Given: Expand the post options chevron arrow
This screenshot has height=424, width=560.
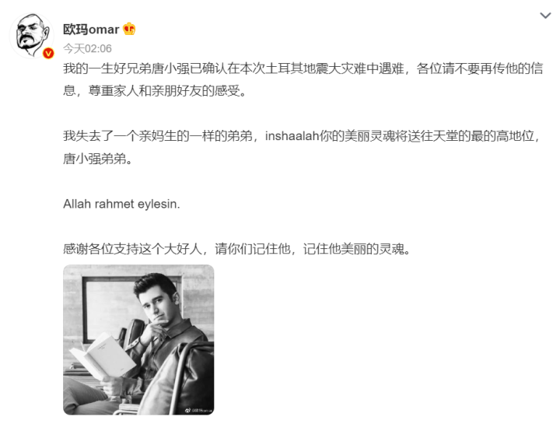Looking at the screenshot, I should point(545,16).
